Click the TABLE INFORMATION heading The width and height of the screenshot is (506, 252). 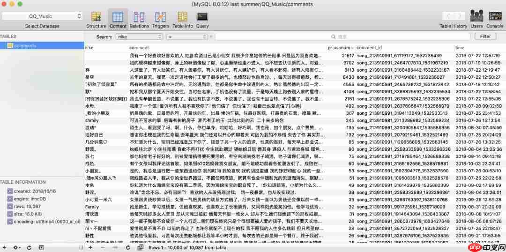[x=23, y=182]
